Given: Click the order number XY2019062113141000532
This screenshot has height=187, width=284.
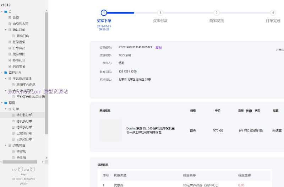Looking at the screenshot, I should (135, 47).
